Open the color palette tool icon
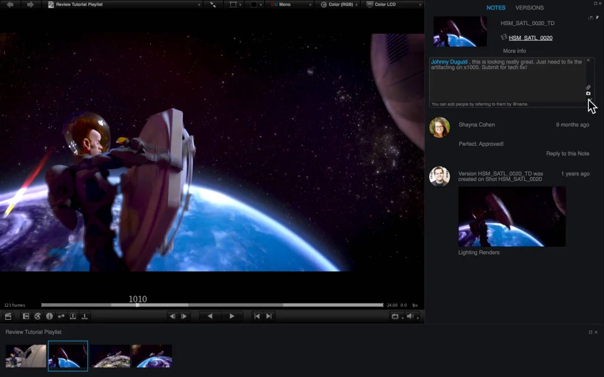This screenshot has width=604, height=377. coord(37,316)
